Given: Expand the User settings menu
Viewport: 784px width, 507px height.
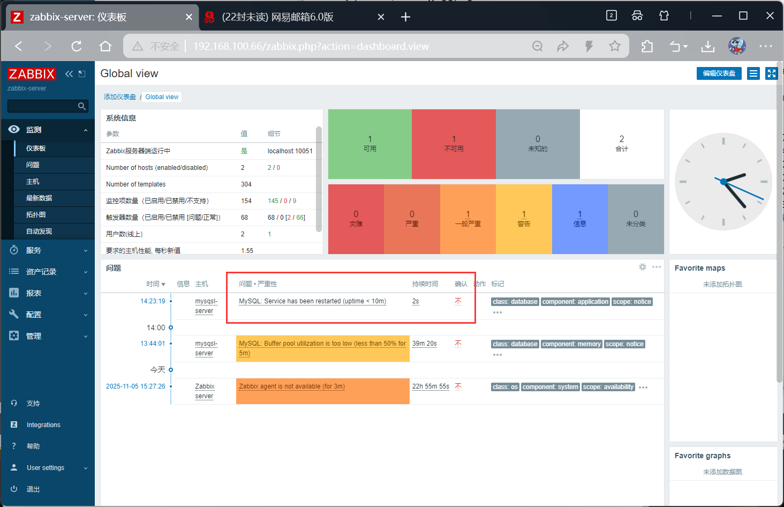Looking at the screenshot, I should point(48,468).
